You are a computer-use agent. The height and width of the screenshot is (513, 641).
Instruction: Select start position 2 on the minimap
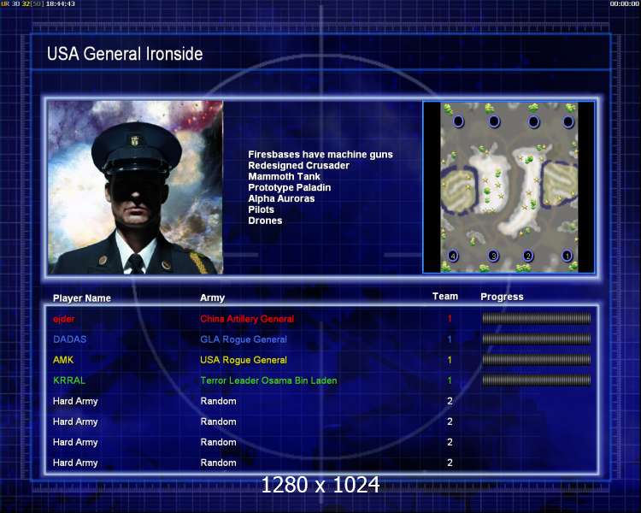(528, 256)
